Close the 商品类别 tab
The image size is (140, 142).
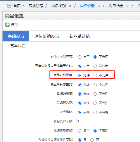[x=70, y=6]
